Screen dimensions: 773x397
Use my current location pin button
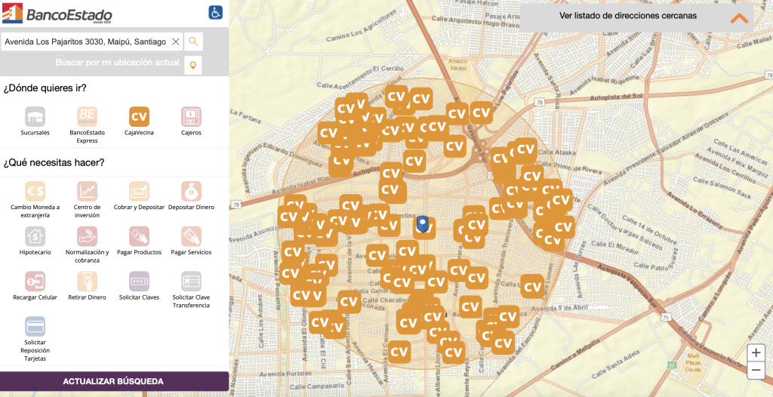click(193, 65)
